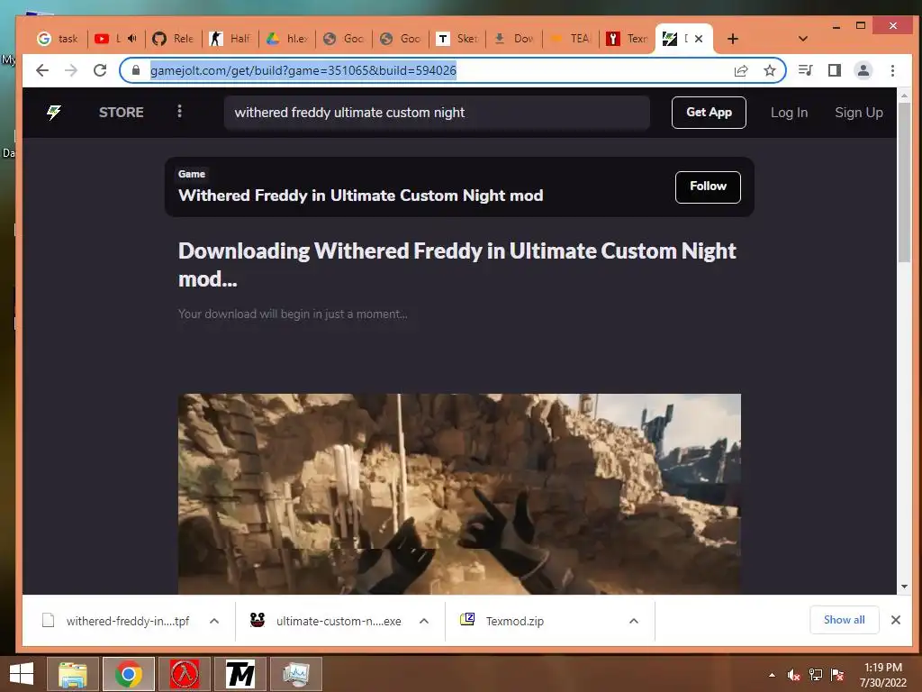This screenshot has height=692, width=922.
Task: Click the muted volume tray icon
Action: click(x=794, y=675)
